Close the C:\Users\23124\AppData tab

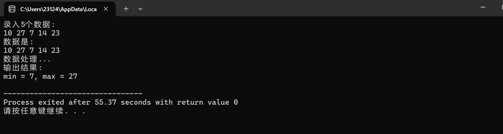click(x=106, y=9)
